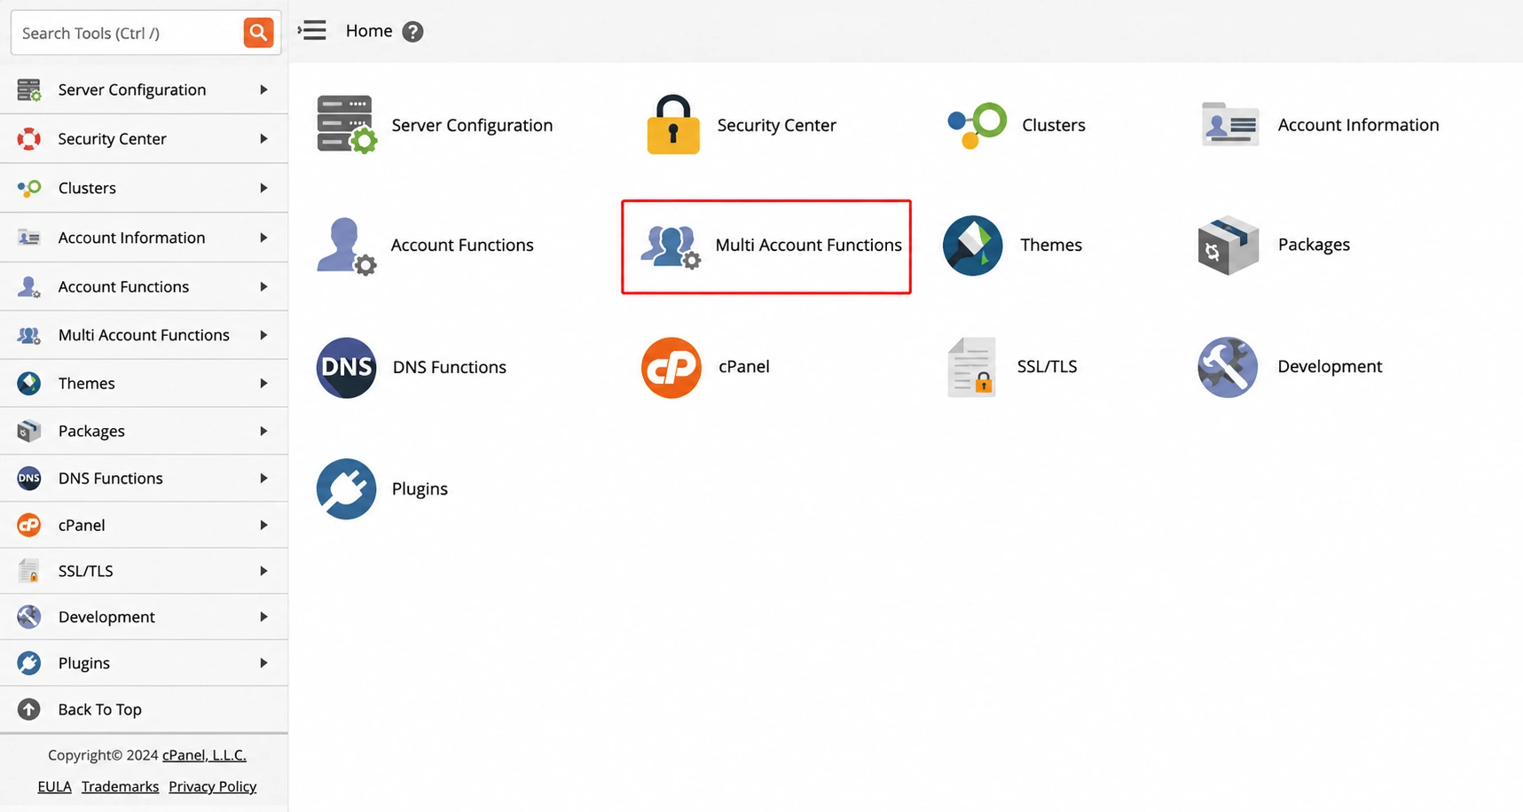Click sidebar cPanel logo icon
This screenshot has width=1523, height=812.
[29, 525]
